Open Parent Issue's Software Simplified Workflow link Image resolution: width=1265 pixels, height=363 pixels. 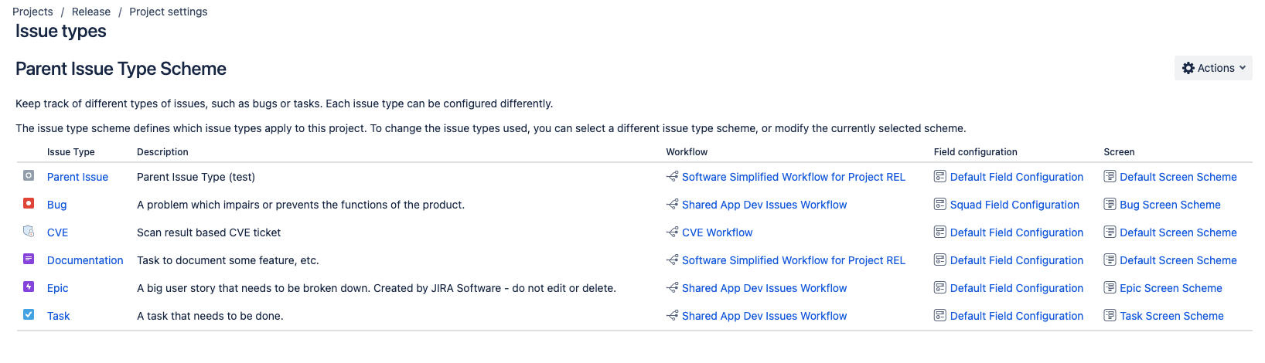click(x=793, y=177)
